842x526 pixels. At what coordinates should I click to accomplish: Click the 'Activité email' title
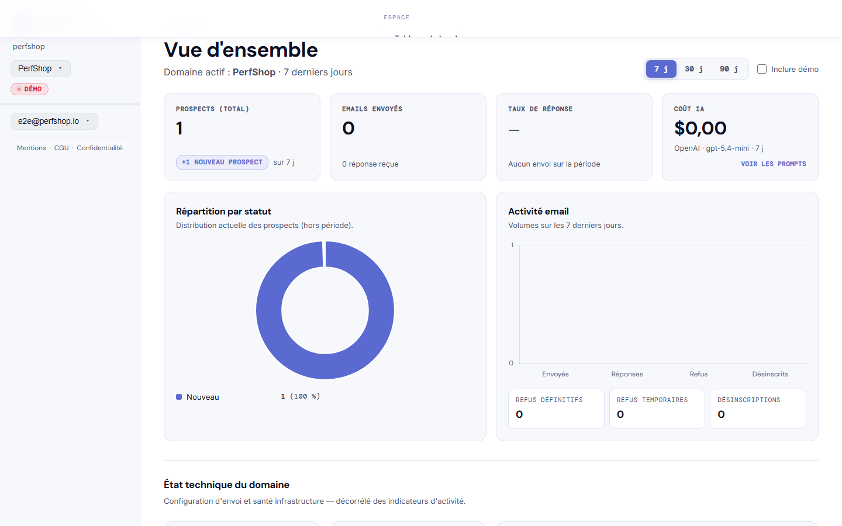pyautogui.click(x=539, y=212)
